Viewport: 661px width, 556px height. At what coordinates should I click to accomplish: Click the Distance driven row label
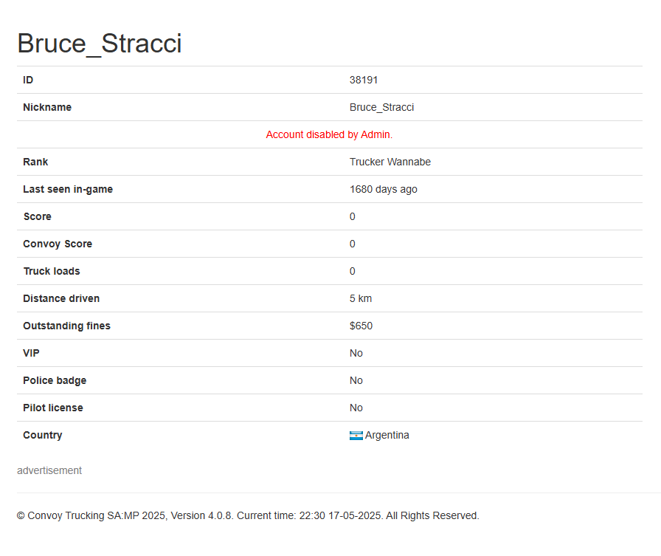point(61,298)
